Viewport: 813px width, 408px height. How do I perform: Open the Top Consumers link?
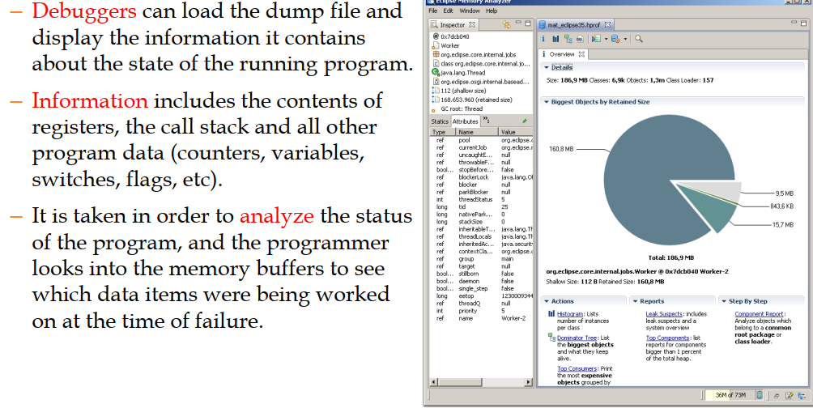coord(577,368)
